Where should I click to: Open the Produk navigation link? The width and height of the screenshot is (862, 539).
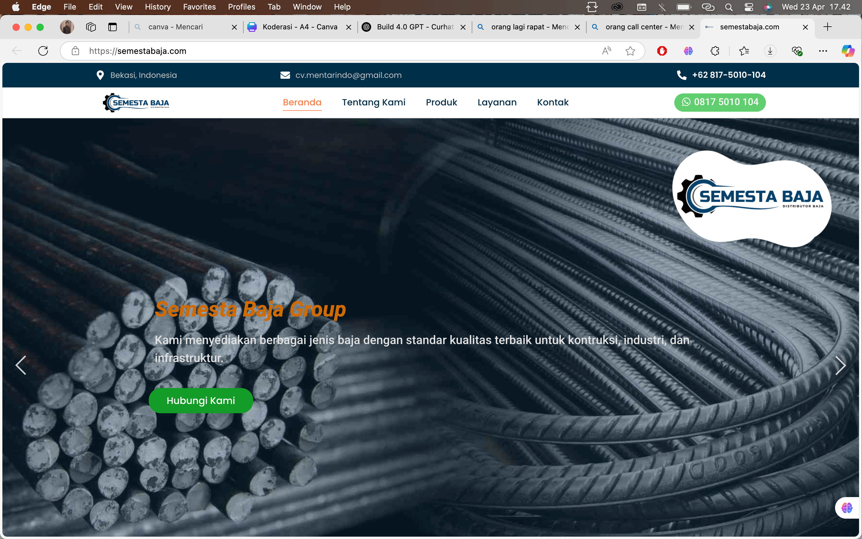click(441, 103)
